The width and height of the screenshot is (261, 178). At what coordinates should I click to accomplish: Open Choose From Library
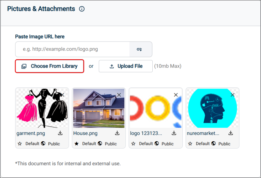coord(49,66)
